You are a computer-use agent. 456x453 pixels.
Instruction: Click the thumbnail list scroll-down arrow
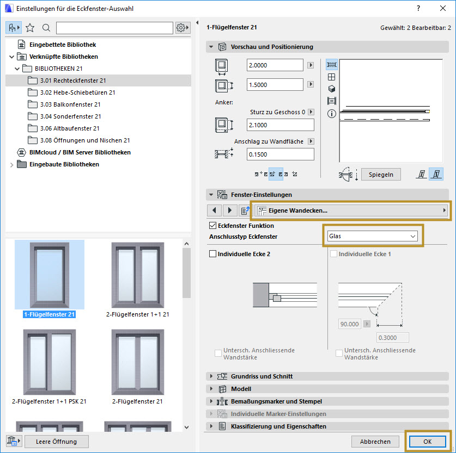click(x=187, y=427)
